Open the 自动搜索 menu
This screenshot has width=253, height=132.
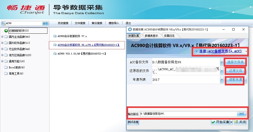click(x=63, y=23)
